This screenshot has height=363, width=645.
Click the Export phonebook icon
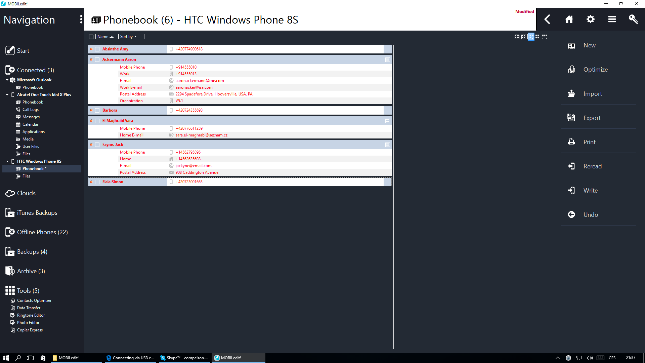571,118
